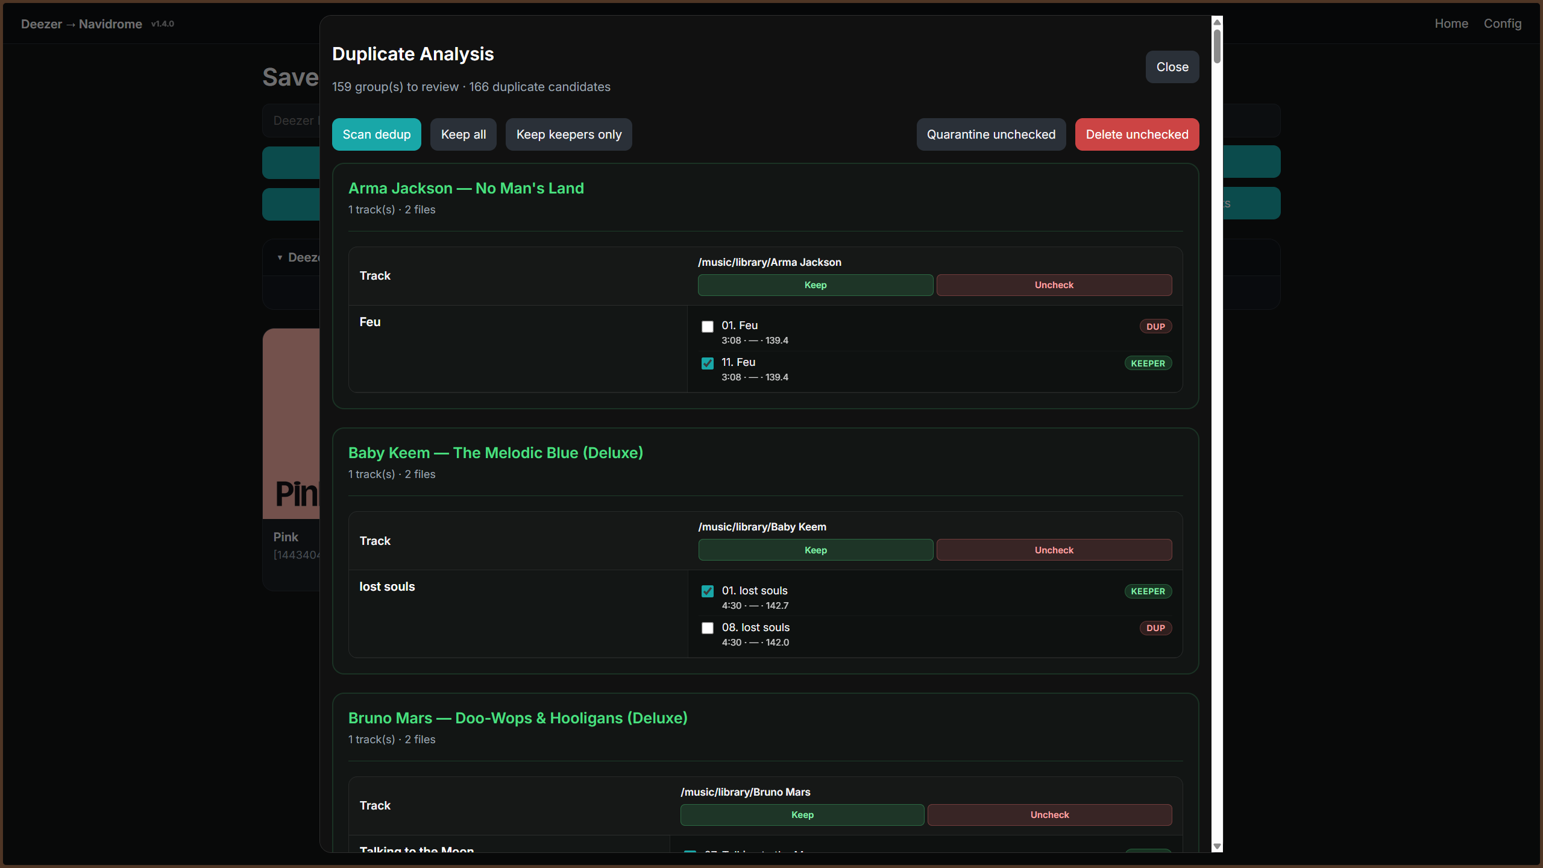The height and width of the screenshot is (868, 1543).
Task: Keep all Baby Keem folder files
Action: click(x=815, y=550)
